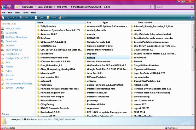
Task: Click the Searches icon in sidebar
Action: [x=3, y=75]
